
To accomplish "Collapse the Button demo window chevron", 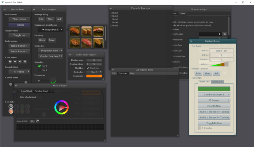I will pyautogui.click(x=5, y=9).
